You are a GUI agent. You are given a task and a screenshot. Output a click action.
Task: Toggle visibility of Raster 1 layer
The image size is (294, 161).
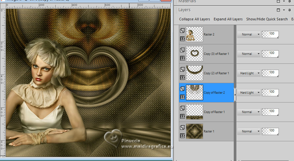pyautogui.click(x=182, y=136)
